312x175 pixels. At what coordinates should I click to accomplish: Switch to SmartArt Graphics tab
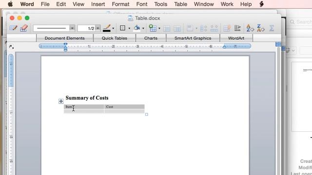click(x=193, y=38)
